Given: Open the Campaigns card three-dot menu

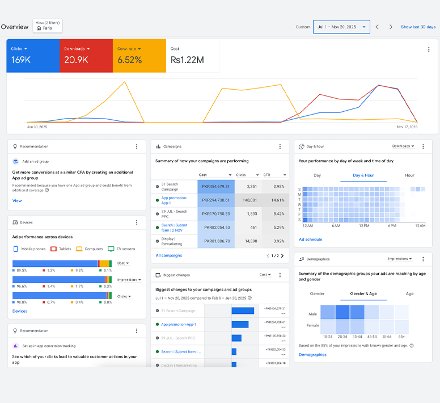Looking at the screenshot, I should click(x=280, y=146).
